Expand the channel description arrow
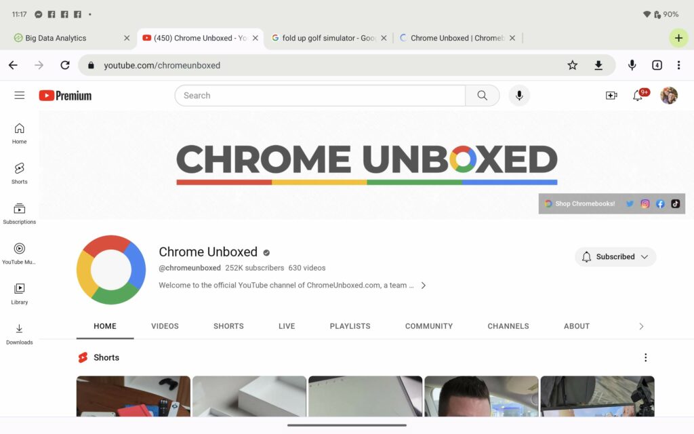This screenshot has width=694, height=434. tap(424, 285)
